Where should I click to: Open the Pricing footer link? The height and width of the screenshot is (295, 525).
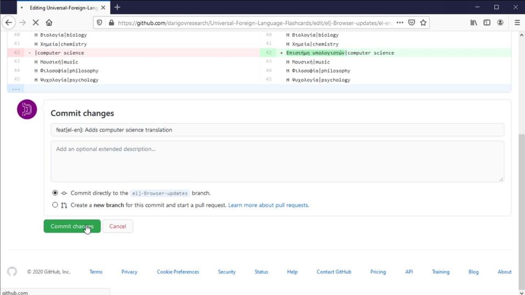pyautogui.click(x=378, y=272)
